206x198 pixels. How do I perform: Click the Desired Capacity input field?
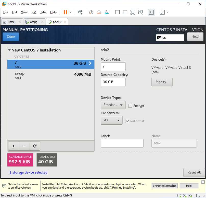113,82
